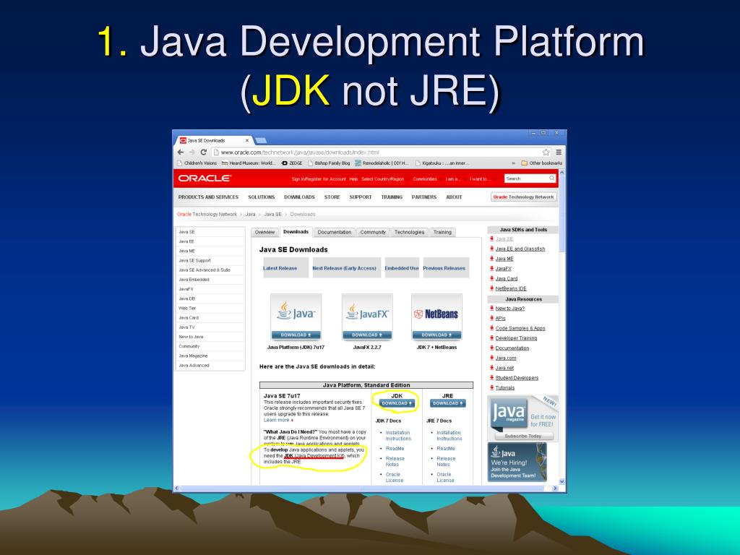740x555 pixels.
Task: Open the Partners menu item
Action: [423, 197]
